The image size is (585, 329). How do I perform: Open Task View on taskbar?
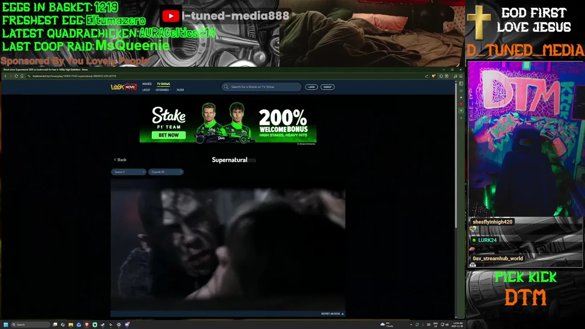click(x=55, y=324)
